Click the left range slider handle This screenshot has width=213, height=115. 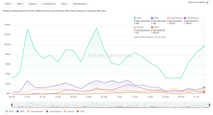pos(12,105)
